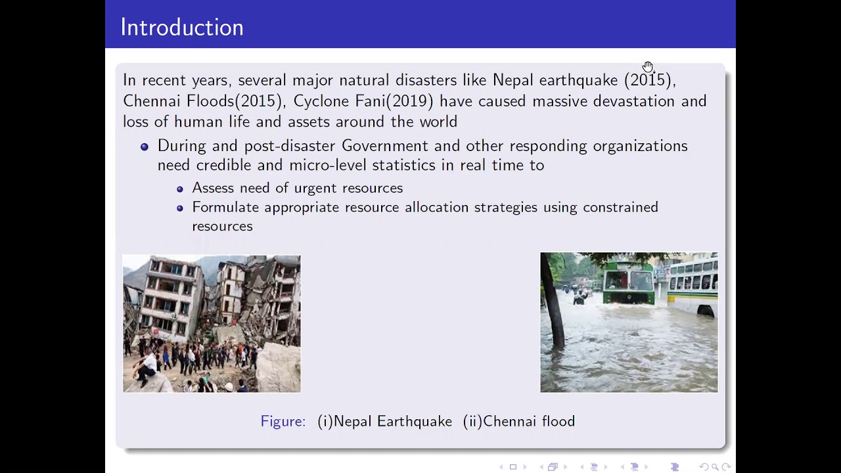Click 'During and post-disaster Government' bullet text
The image size is (841, 473).
pyautogui.click(x=293, y=146)
